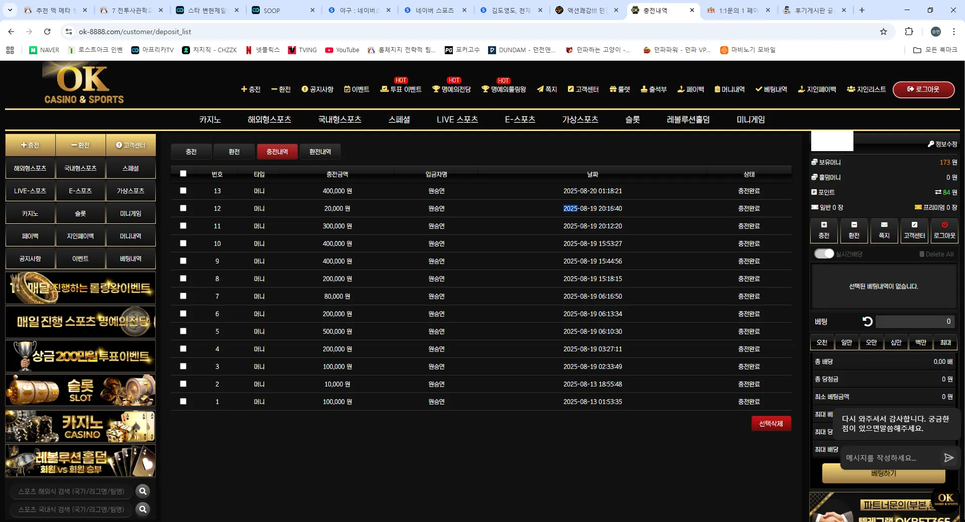The image size is (965, 522).
Task: Send the chat message with arrow icon
Action: [948, 458]
